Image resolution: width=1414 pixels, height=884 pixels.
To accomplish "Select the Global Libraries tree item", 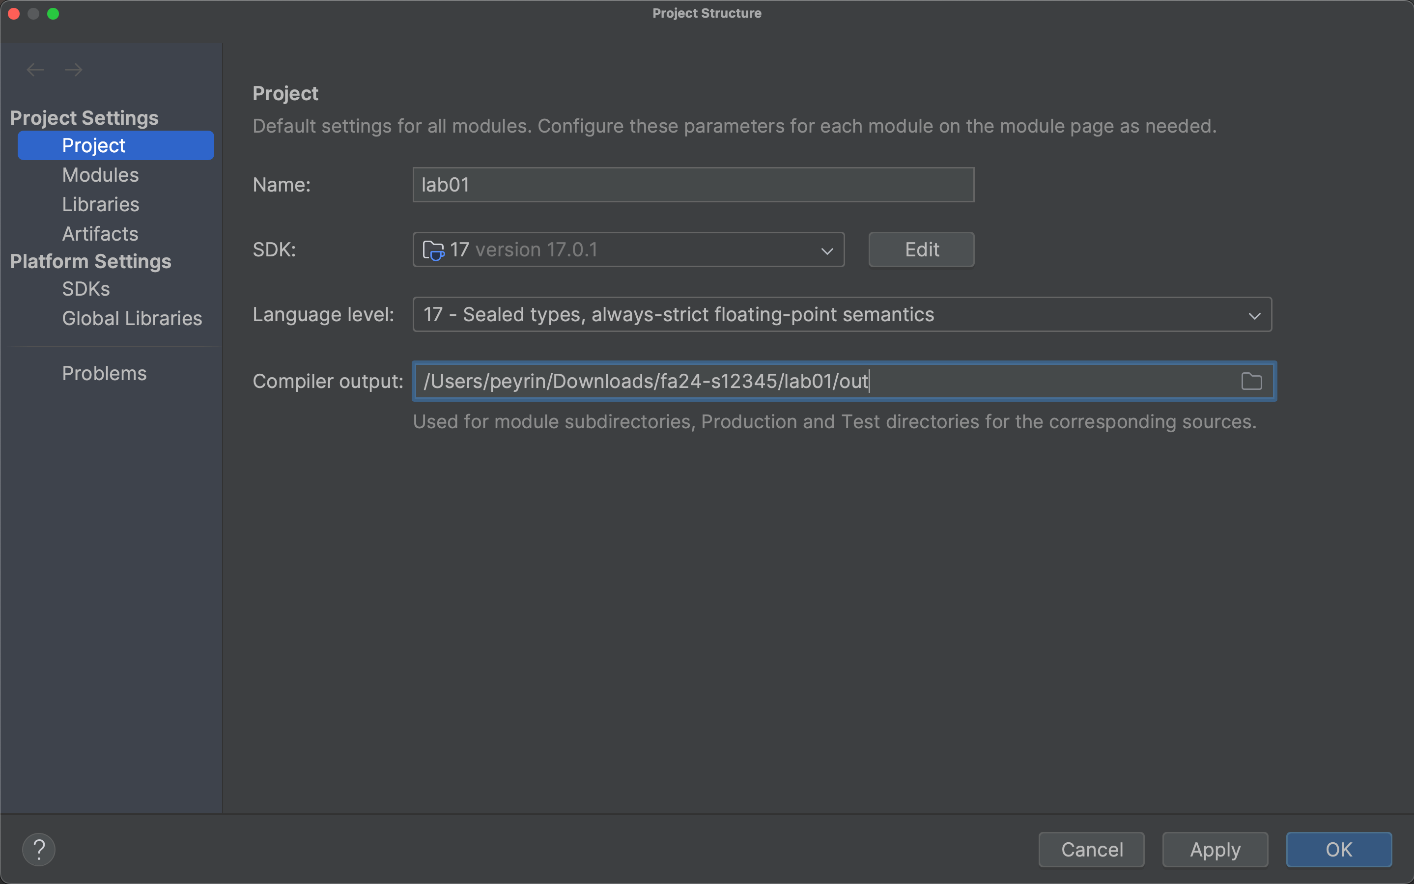I will [133, 318].
